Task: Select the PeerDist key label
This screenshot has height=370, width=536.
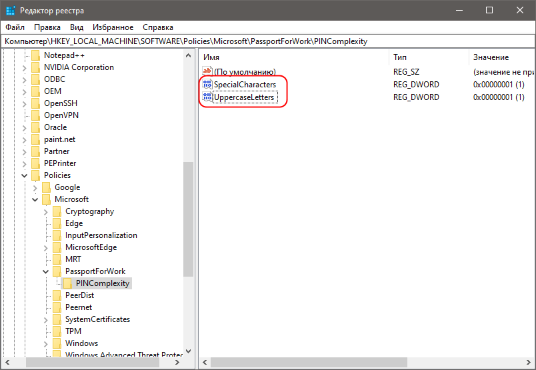Action: point(79,295)
